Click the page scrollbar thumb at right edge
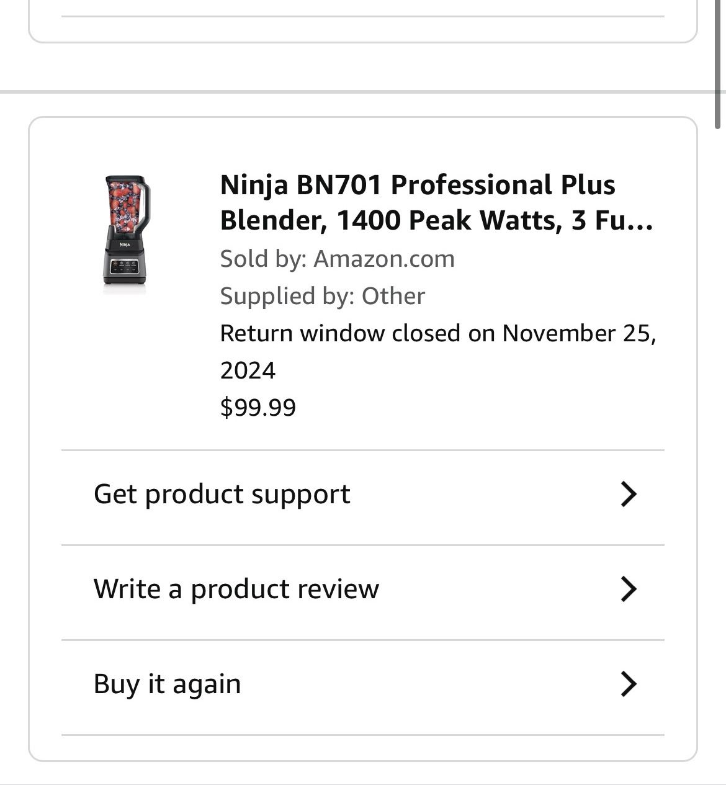The width and height of the screenshot is (726, 785). pos(718,62)
